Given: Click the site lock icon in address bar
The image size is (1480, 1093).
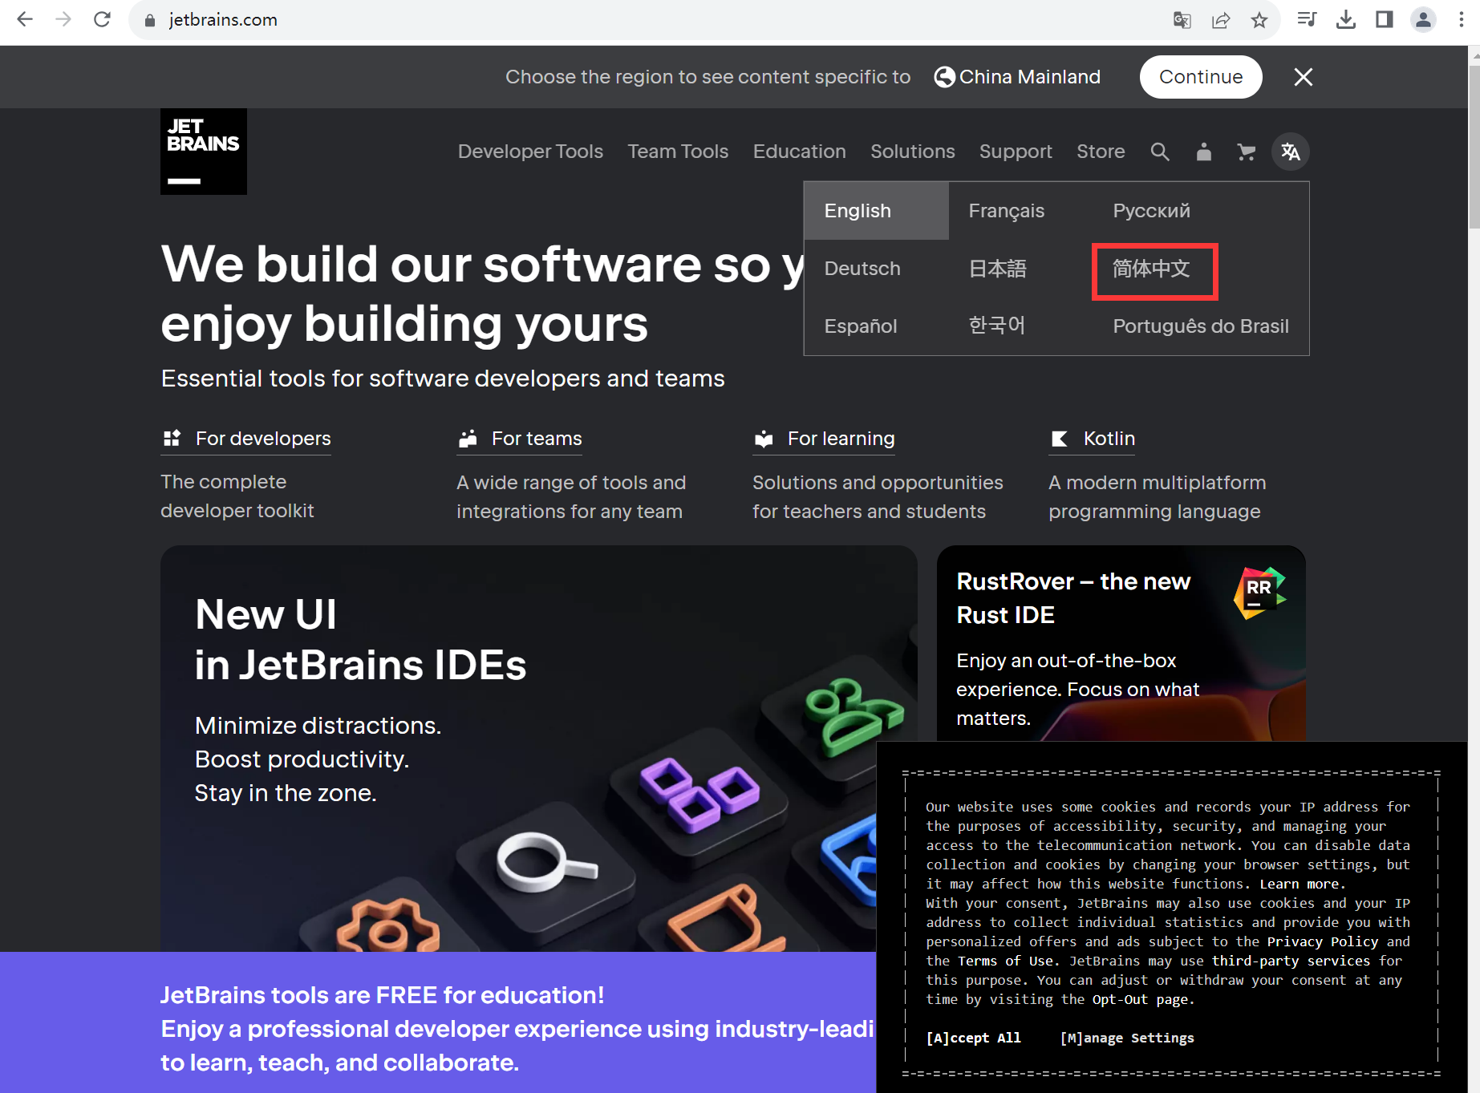Looking at the screenshot, I should [149, 20].
